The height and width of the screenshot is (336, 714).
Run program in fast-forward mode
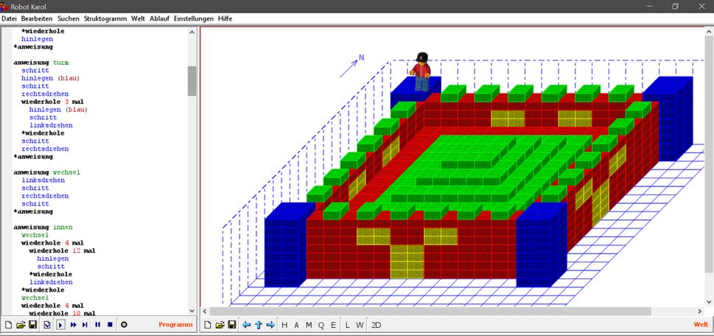[x=74, y=324]
